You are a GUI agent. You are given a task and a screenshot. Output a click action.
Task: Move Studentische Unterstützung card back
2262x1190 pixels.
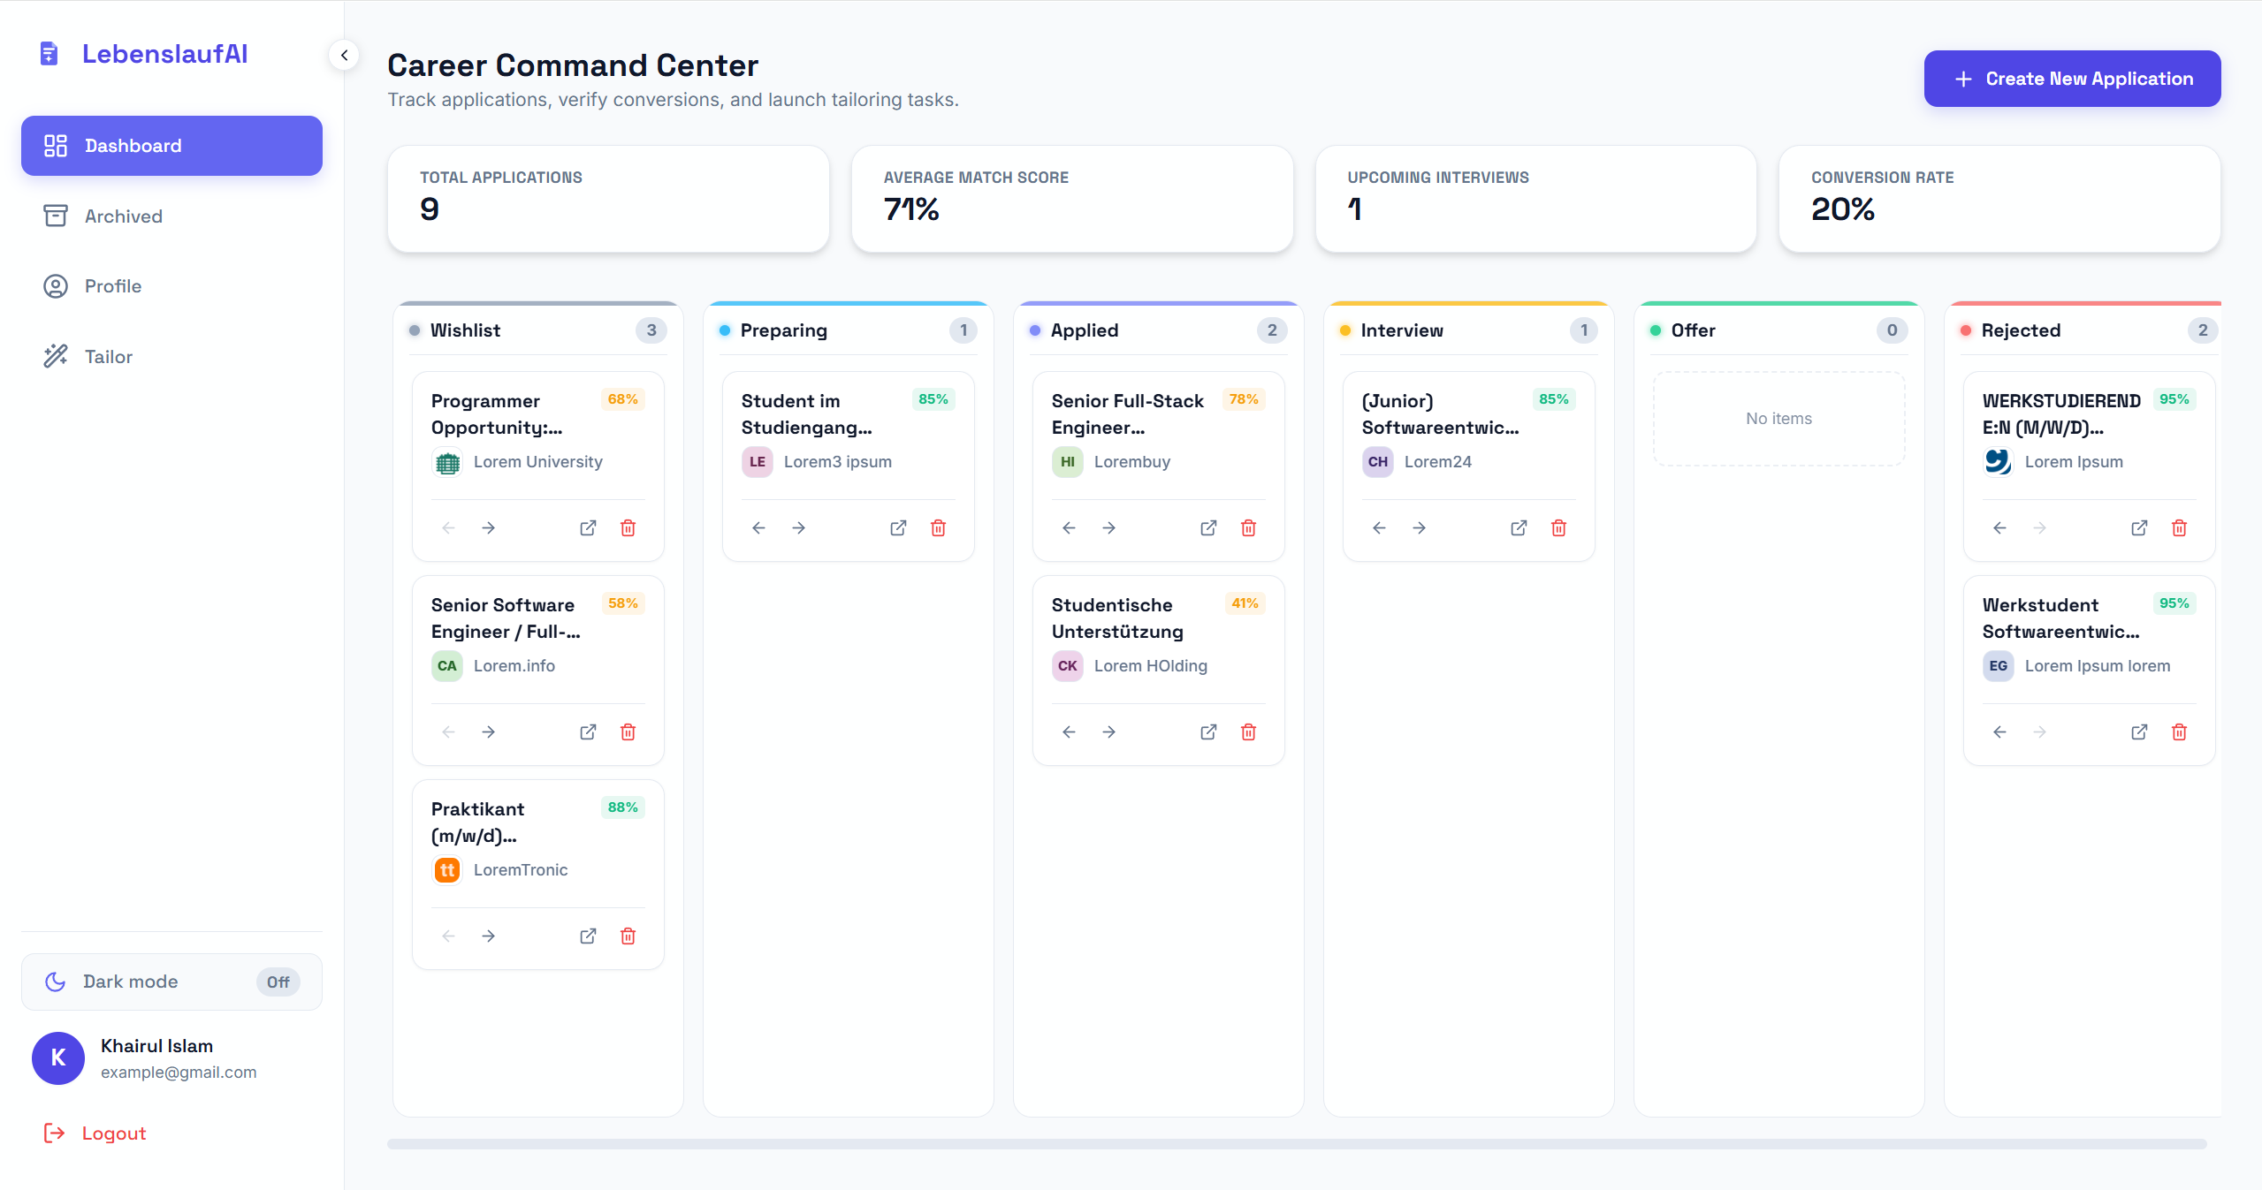tap(1069, 732)
